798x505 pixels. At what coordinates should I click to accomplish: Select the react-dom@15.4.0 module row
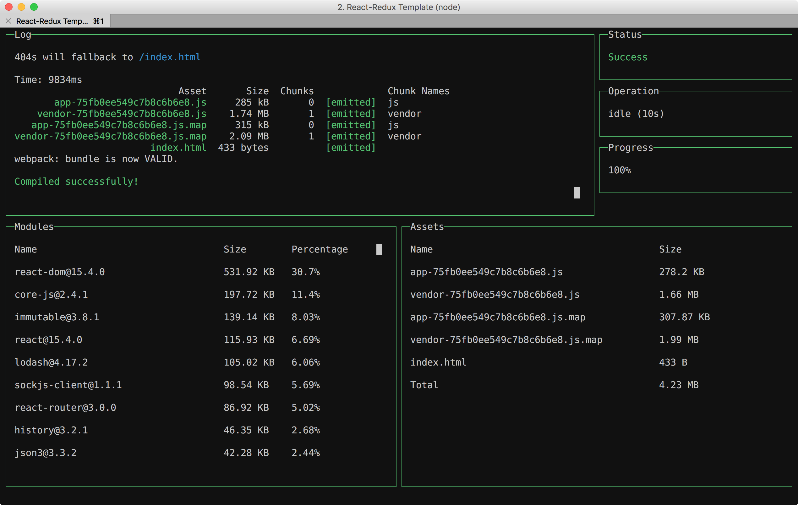60,272
